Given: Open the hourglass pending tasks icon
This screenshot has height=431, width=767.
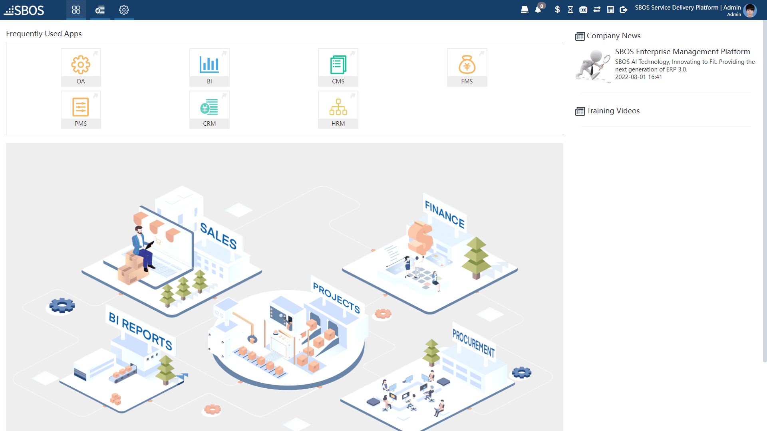Looking at the screenshot, I should coord(570,10).
